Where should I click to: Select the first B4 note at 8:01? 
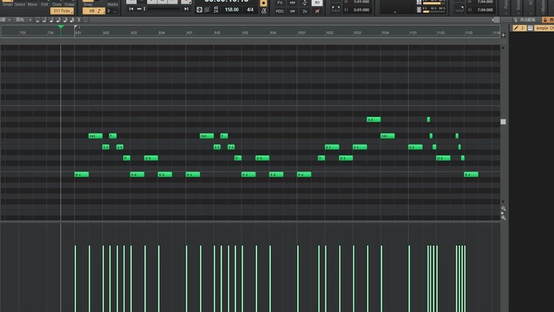(82, 174)
